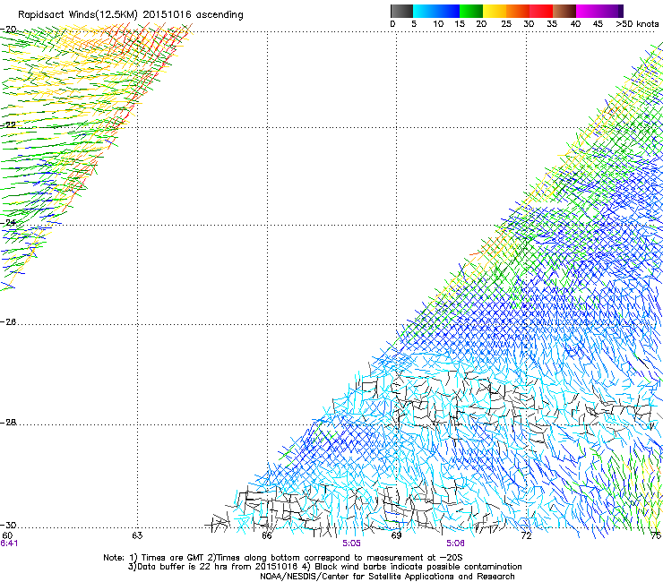The width and height of the screenshot is (663, 582).
Task: Click the 60 longitude axis label
Action: point(7,535)
